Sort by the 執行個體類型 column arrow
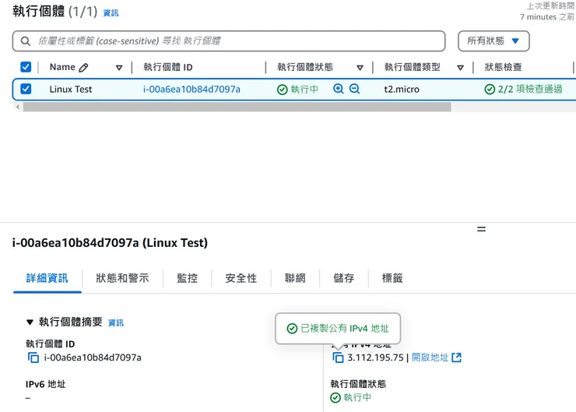The image size is (576, 412). [x=460, y=68]
